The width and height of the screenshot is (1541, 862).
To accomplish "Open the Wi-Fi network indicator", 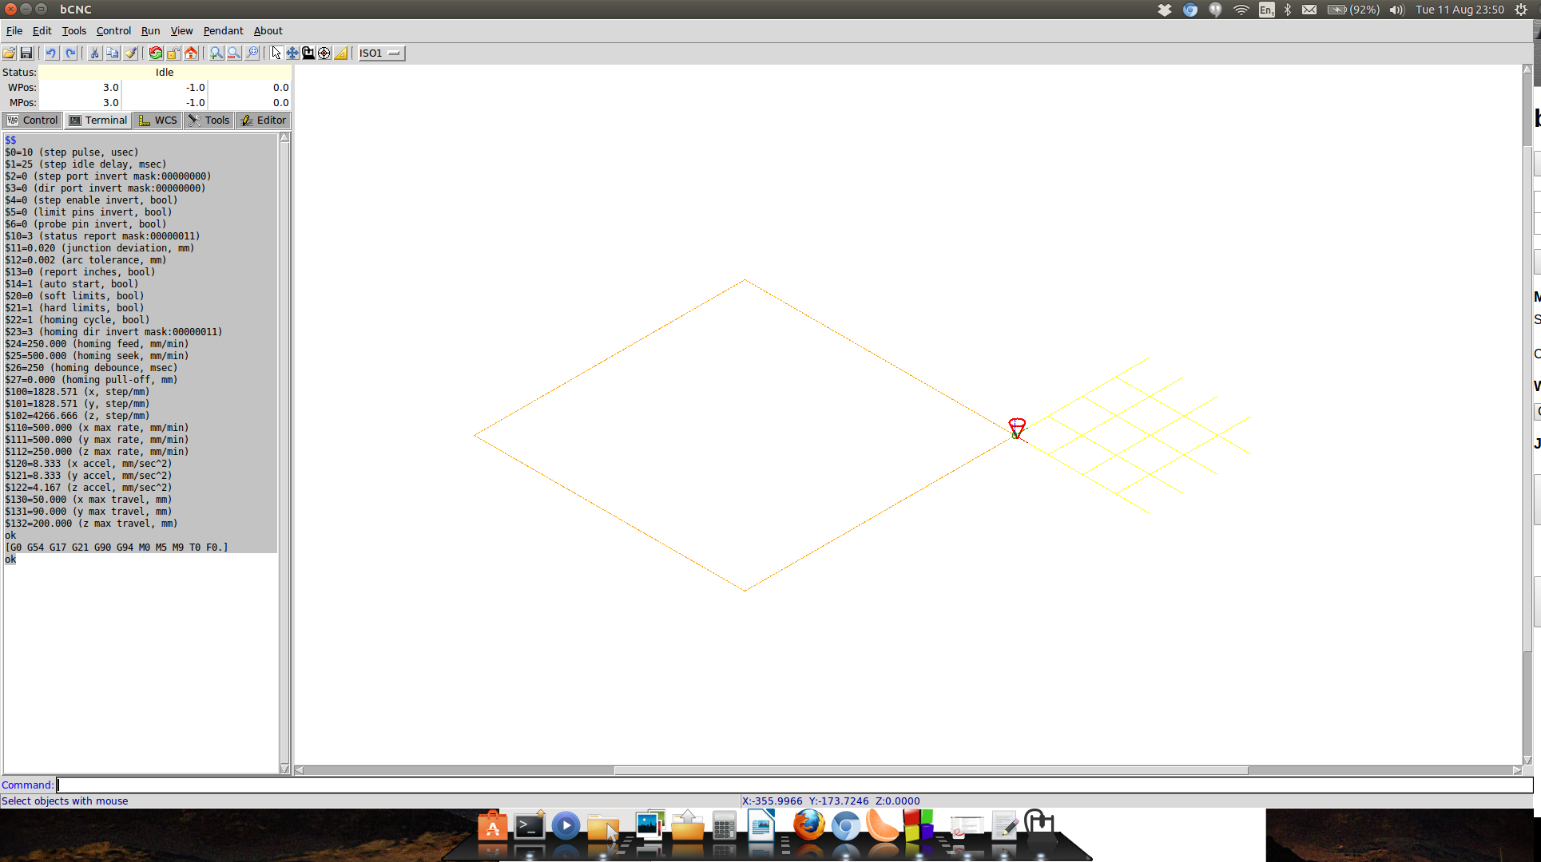I will [x=1241, y=10].
